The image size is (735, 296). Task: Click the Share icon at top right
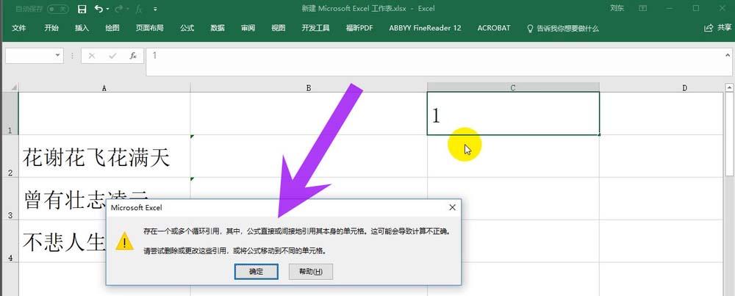point(709,28)
